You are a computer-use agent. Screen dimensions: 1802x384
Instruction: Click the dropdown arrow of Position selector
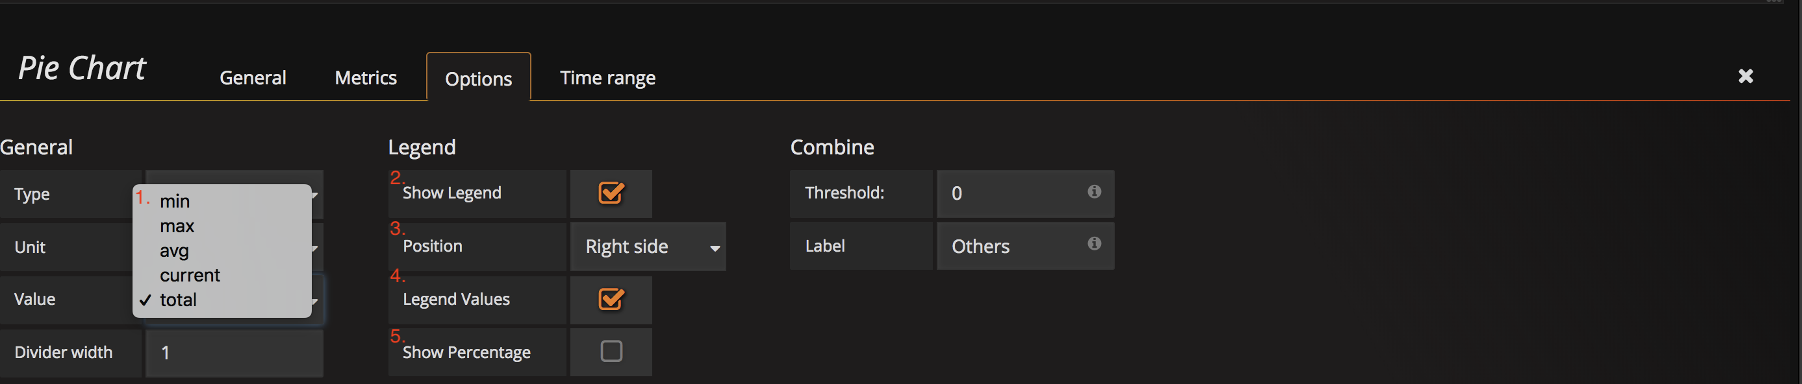point(714,248)
